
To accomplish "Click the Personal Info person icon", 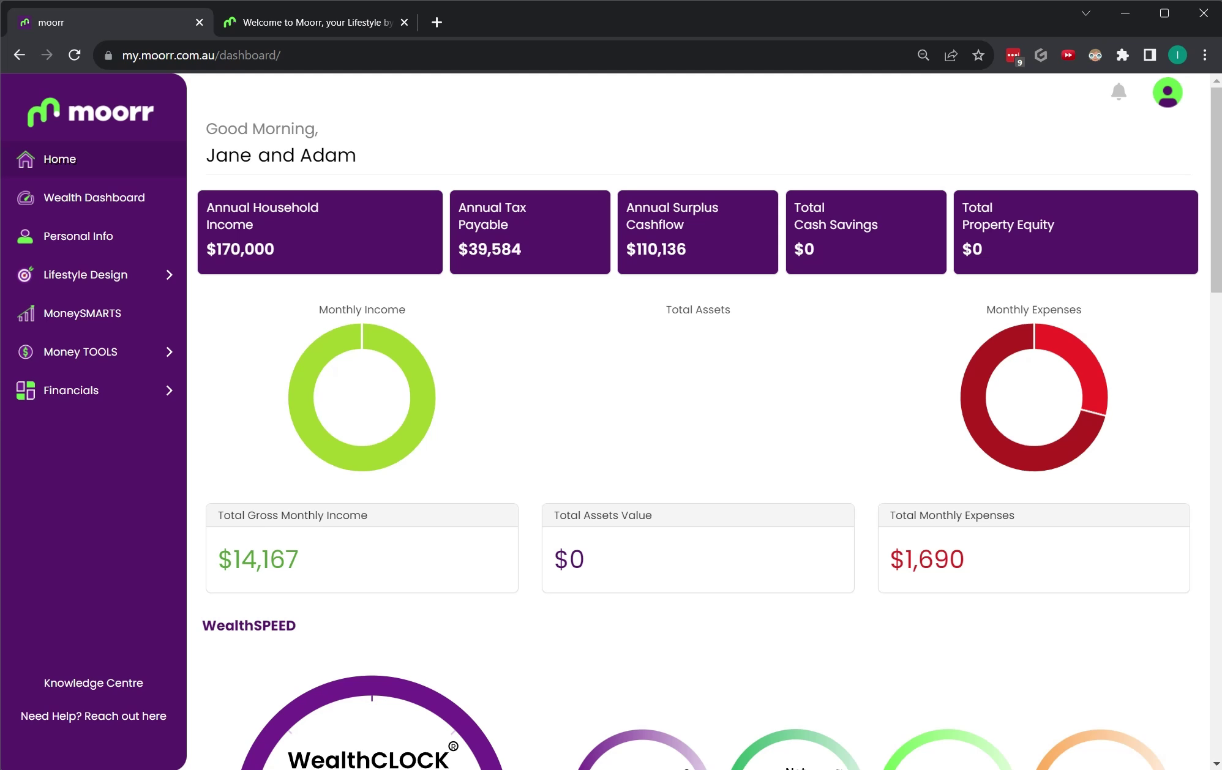I will coord(25,236).
